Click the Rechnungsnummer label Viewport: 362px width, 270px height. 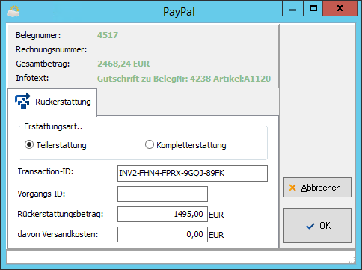pos(52,49)
